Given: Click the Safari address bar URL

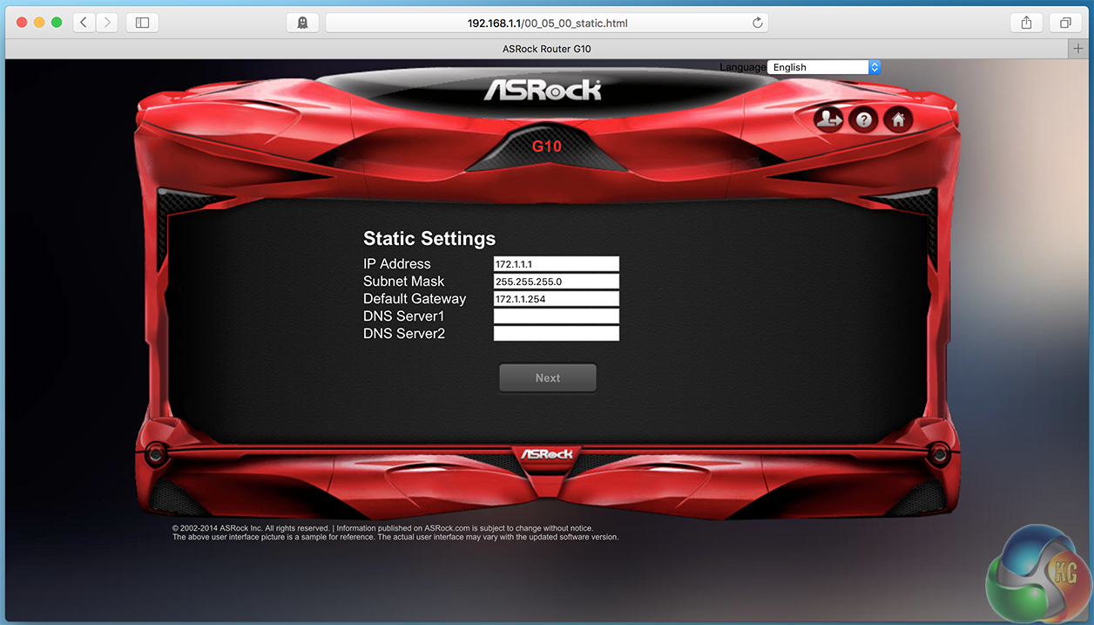Looking at the screenshot, I should click(x=547, y=23).
